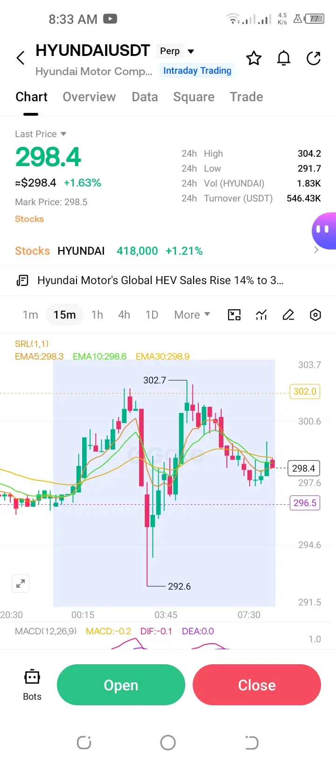Screen dimensions: 336x765
Task: Tap the DEA:0.0 MACD value
Action: (198, 631)
